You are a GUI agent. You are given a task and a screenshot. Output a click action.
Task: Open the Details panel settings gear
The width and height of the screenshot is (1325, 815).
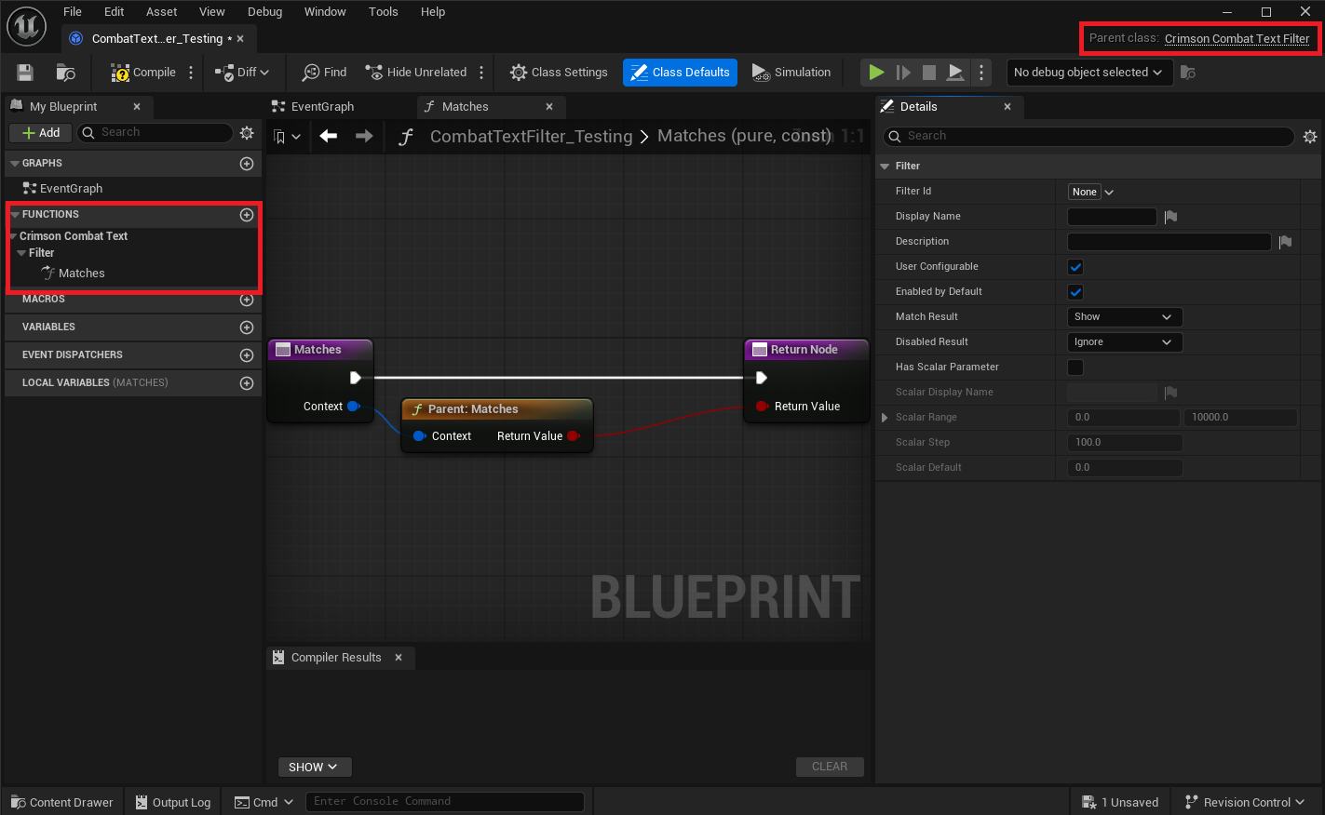(x=1310, y=137)
